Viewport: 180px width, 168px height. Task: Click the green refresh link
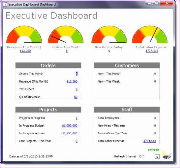[x=154, y=150]
